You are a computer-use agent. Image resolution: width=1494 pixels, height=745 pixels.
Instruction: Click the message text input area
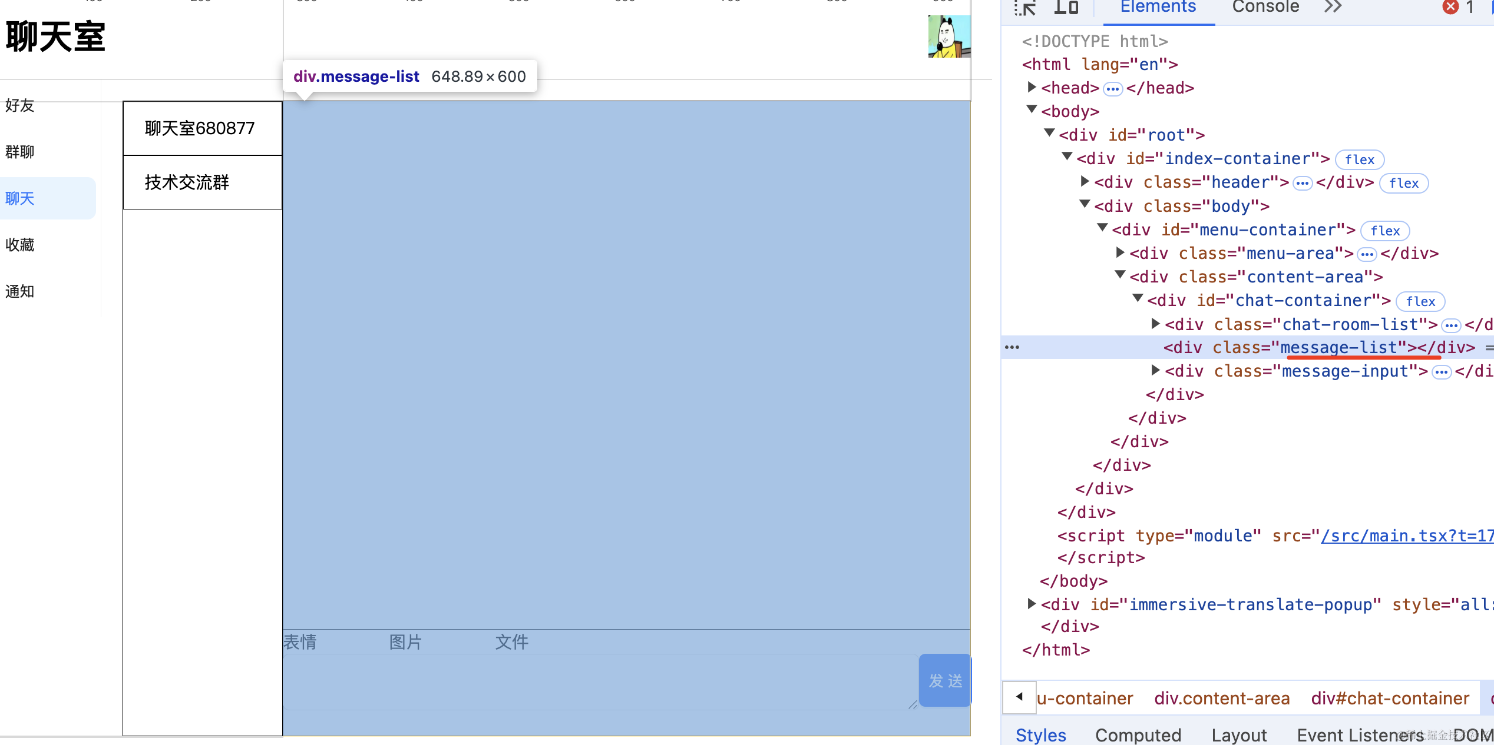coord(599,681)
